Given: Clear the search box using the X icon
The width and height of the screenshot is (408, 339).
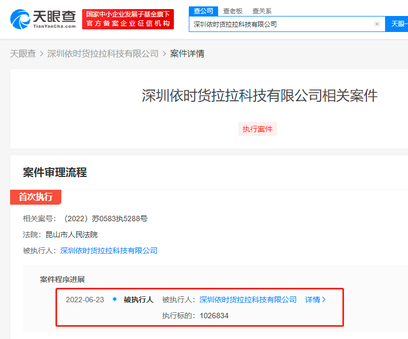Looking at the screenshot, I should point(377,24).
